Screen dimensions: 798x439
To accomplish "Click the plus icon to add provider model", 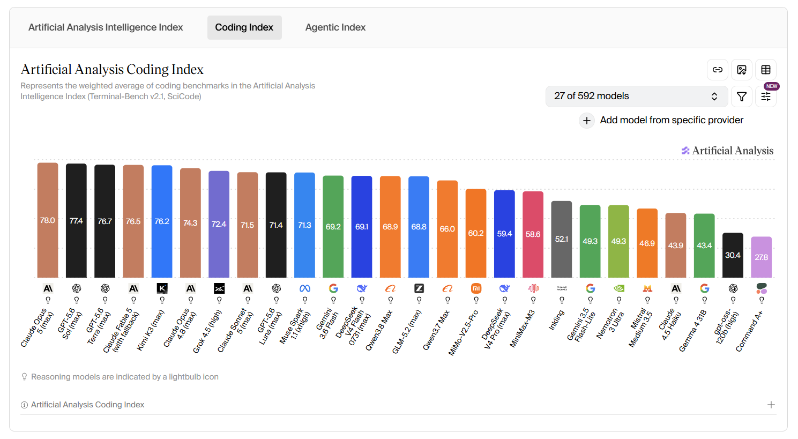I will pyautogui.click(x=587, y=121).
